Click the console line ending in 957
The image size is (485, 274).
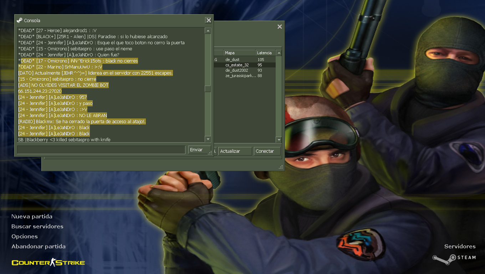(x=52, y=97)
